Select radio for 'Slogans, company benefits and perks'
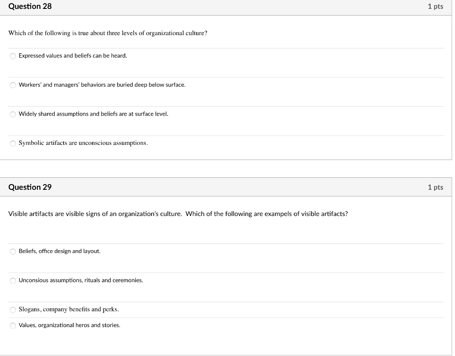 [x=13, y=309]
